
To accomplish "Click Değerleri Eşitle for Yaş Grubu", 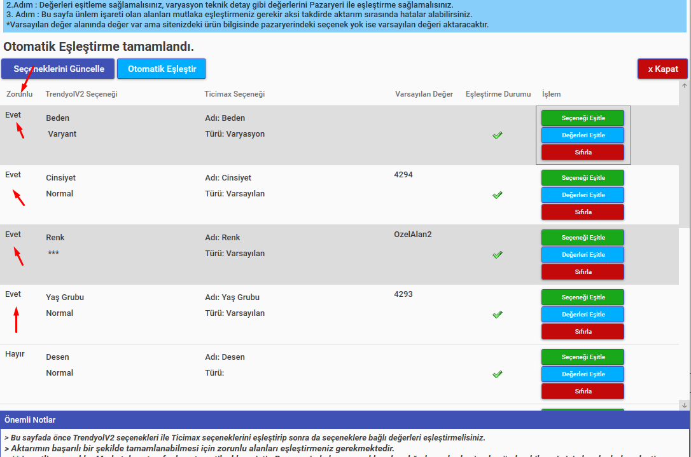I will pos(583,315).
